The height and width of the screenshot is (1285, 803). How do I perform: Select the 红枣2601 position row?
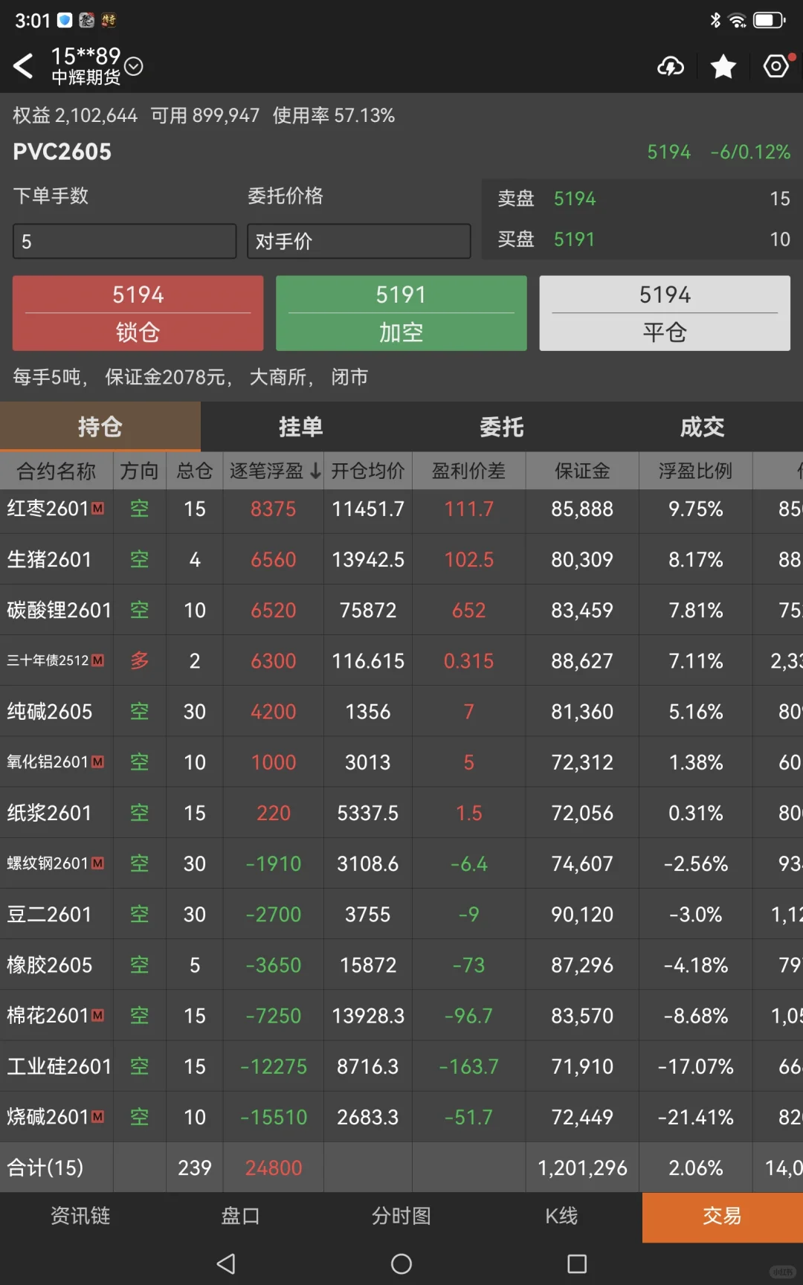pos(401,509)
